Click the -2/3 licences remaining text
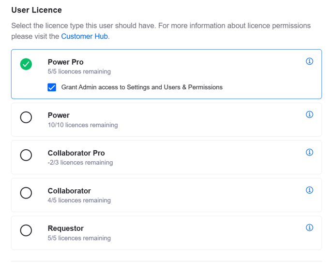333x269 pixels. [x=80, y=163]
